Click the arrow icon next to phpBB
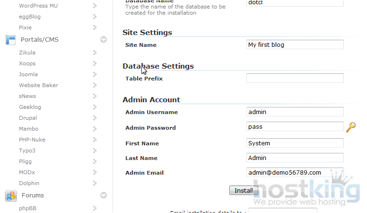367x213 pixels. tap(95, 208)
